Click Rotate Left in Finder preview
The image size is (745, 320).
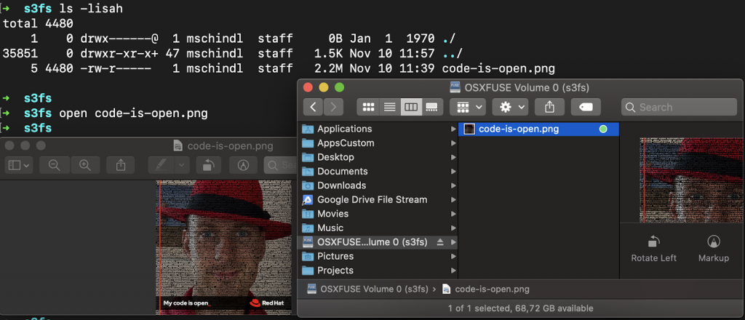[654, 249]
